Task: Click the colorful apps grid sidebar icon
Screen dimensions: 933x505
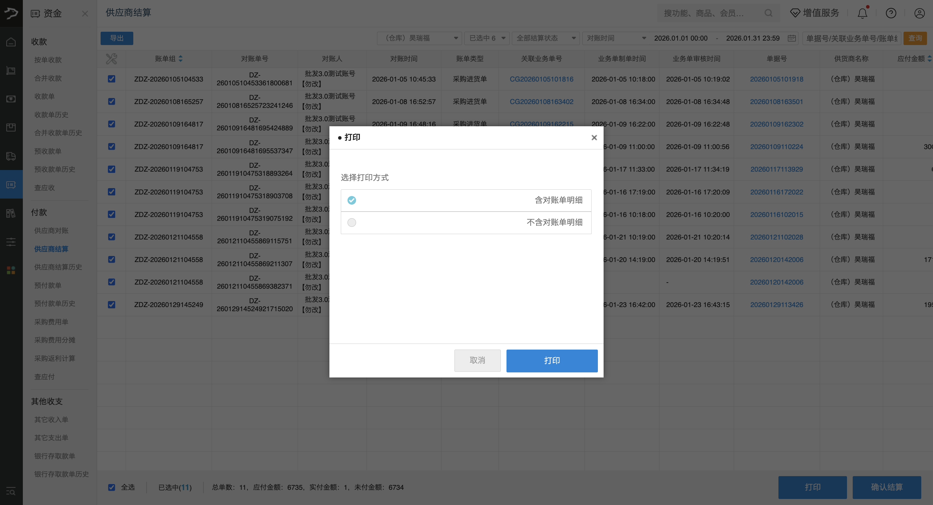Action: 11,270
